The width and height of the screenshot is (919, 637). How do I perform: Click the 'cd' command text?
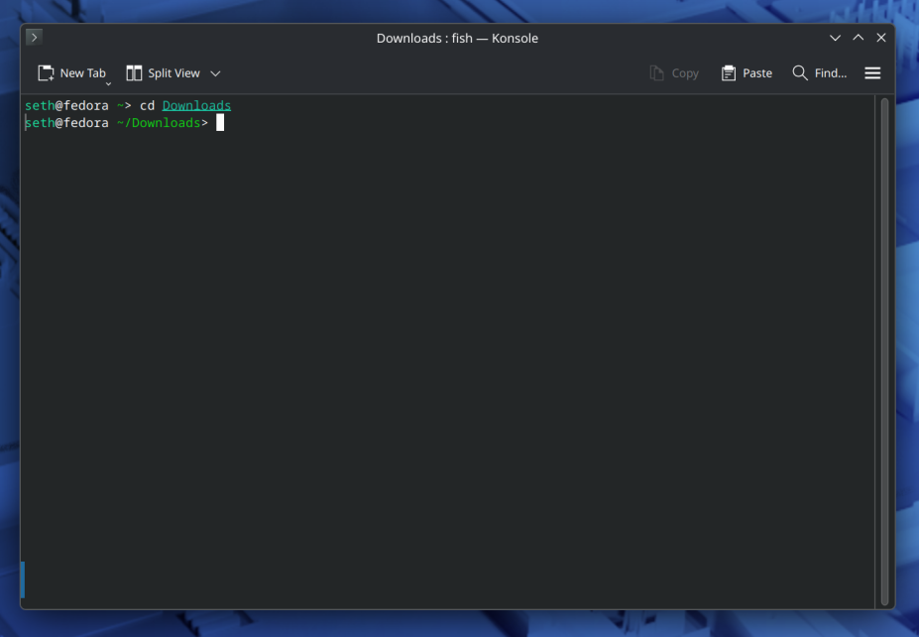click(x=147, y=105)
